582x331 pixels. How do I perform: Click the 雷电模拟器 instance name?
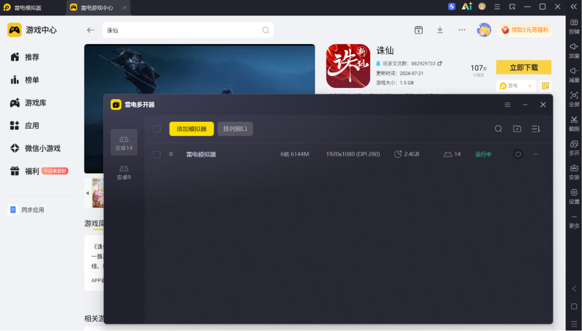pos(201,154)
